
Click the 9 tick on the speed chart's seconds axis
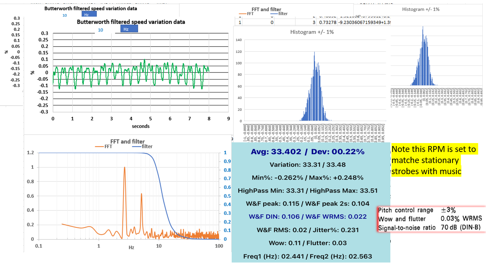coord(228,119)
